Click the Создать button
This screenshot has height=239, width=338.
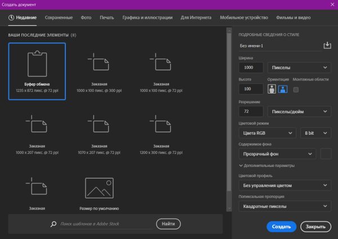pyautogui.click(x=281, y=227)
